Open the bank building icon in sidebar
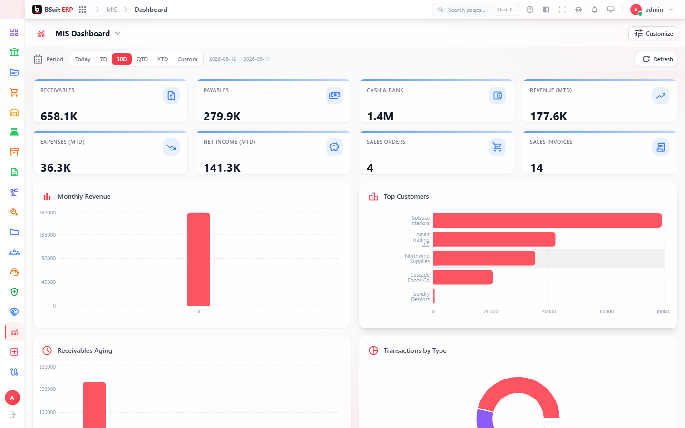Screen dimensions: 685x428 (x=14, y=52)
